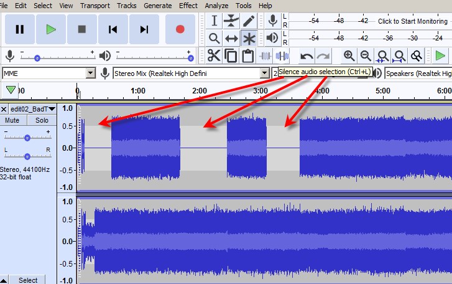
Task: Click the Select button below the track panel
Action: coord(28,280)
